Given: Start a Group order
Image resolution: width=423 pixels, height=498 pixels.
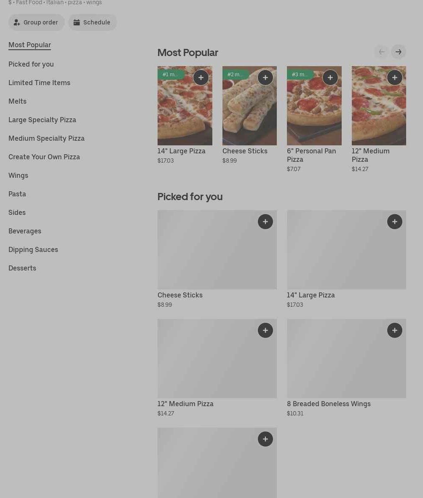Looking at the screenshot, I should (36, 22).
